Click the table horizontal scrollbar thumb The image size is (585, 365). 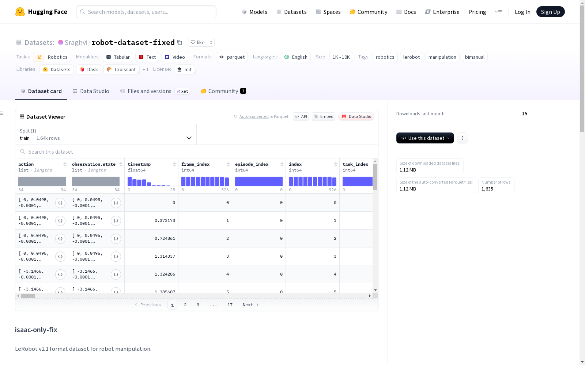click(x=28, y=296)
